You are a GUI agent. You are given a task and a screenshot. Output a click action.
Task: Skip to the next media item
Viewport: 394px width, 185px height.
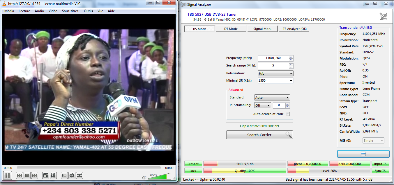pyautogui.click(x=35, y=175)
